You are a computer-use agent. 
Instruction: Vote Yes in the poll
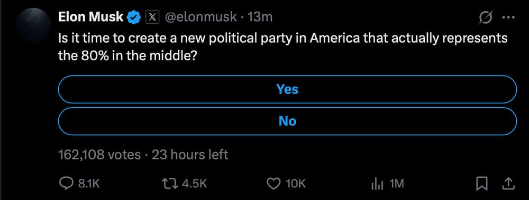(x=287, y=89)
